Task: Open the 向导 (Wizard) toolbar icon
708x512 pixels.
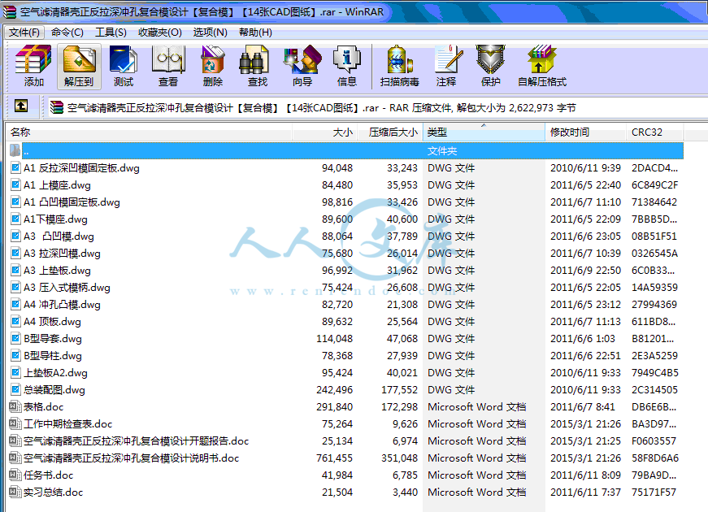Action: (x=302, y=66)
